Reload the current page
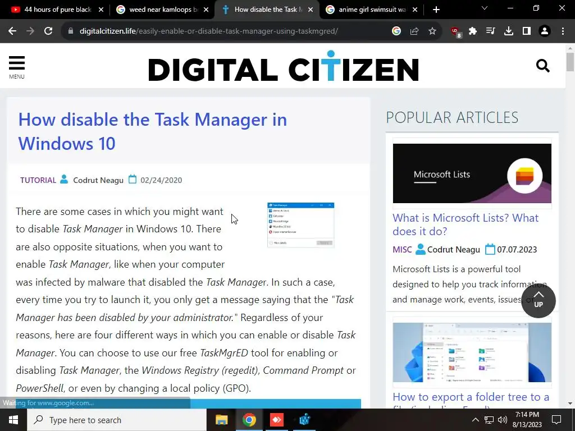 (x=48, y=31)
